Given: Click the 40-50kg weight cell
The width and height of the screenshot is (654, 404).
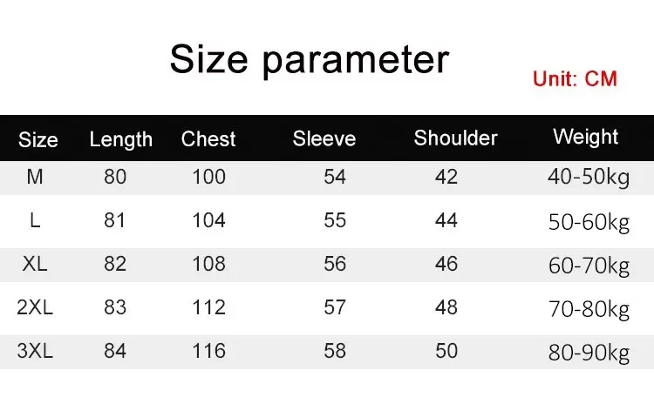Looking at the screenshot, I should [589, 178].
